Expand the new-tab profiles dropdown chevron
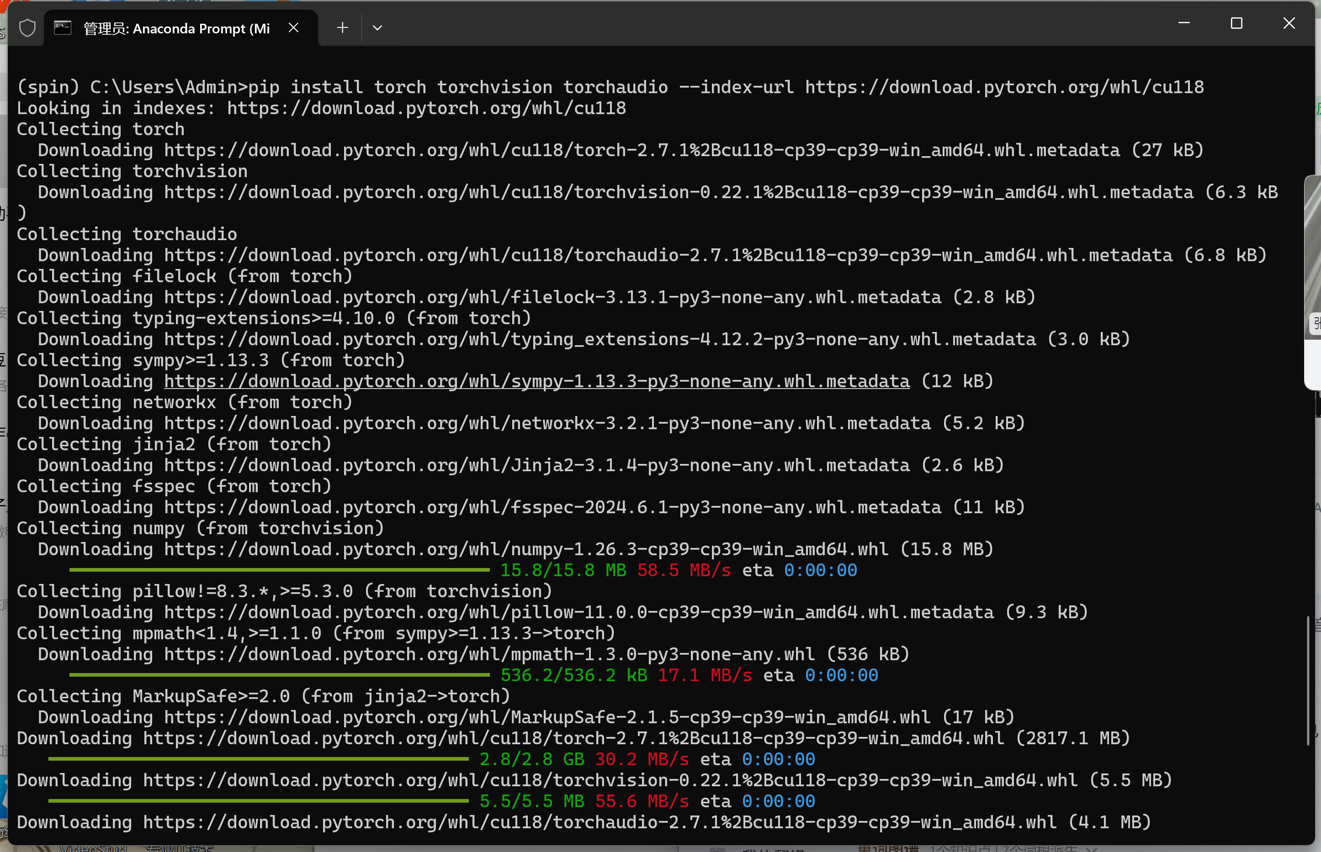 pos(377,28)
